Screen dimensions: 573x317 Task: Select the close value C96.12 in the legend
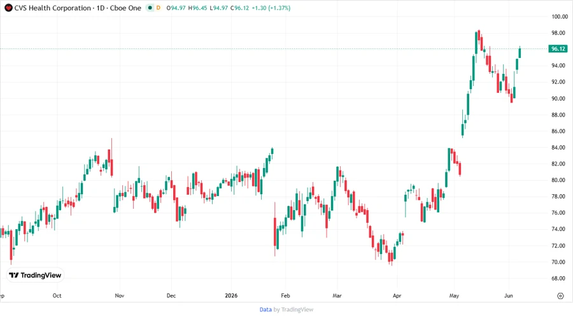tap(240, 8)
